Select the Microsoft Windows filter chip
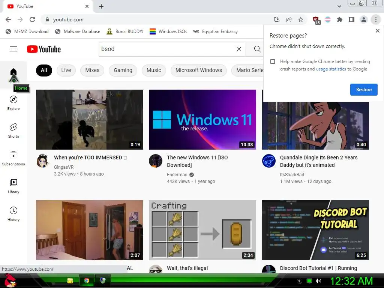 click(x=199, y=70)
